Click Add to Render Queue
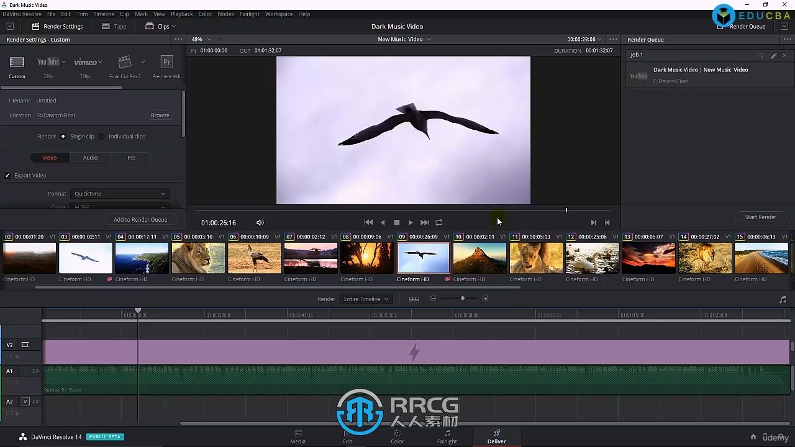 [x=140, y=219]
